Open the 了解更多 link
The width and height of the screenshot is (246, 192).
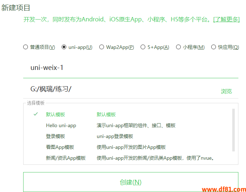[x=226, y=20]
